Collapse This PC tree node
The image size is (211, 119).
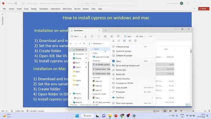tap(71, 94)
